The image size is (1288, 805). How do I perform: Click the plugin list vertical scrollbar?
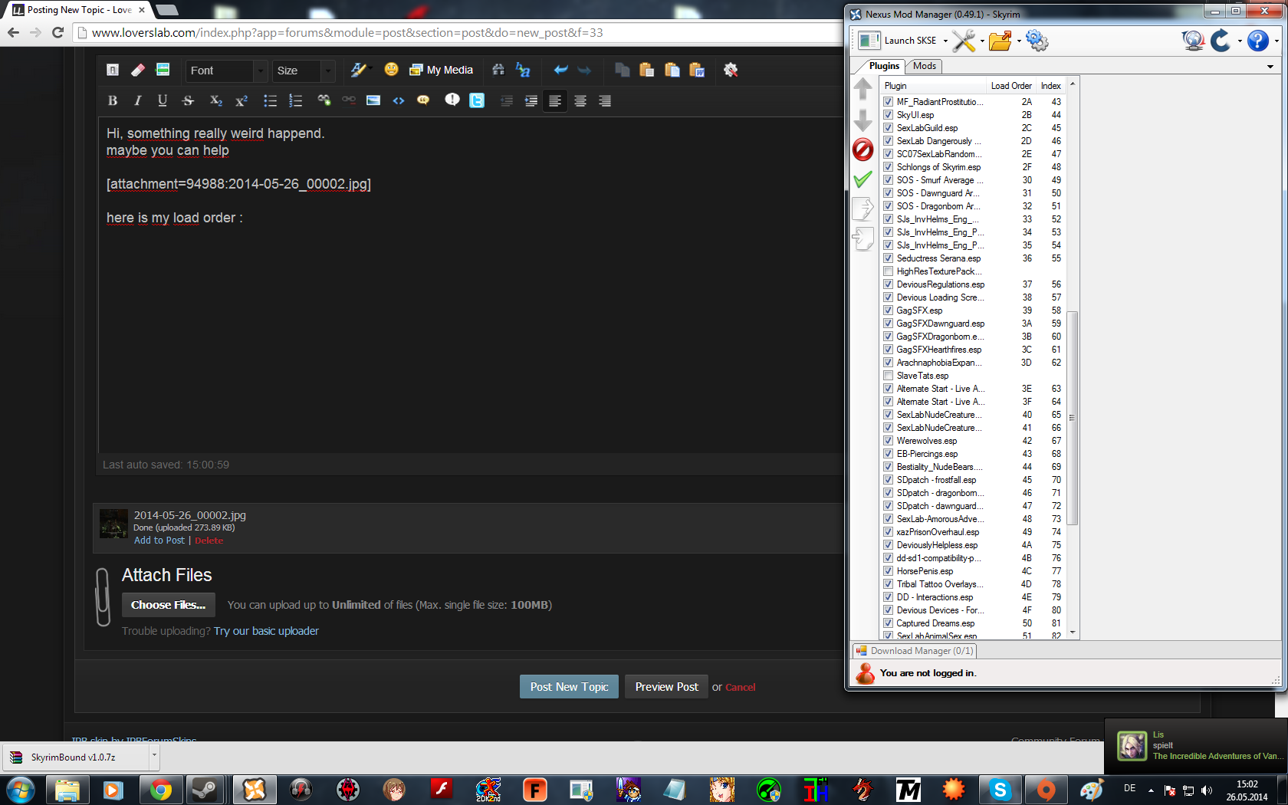click(x=1073, y=418)
